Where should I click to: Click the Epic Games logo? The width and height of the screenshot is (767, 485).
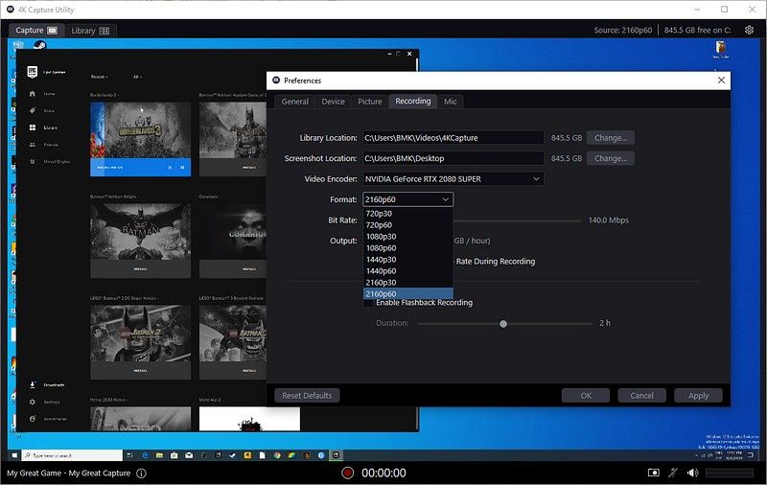tap(33, 72)
